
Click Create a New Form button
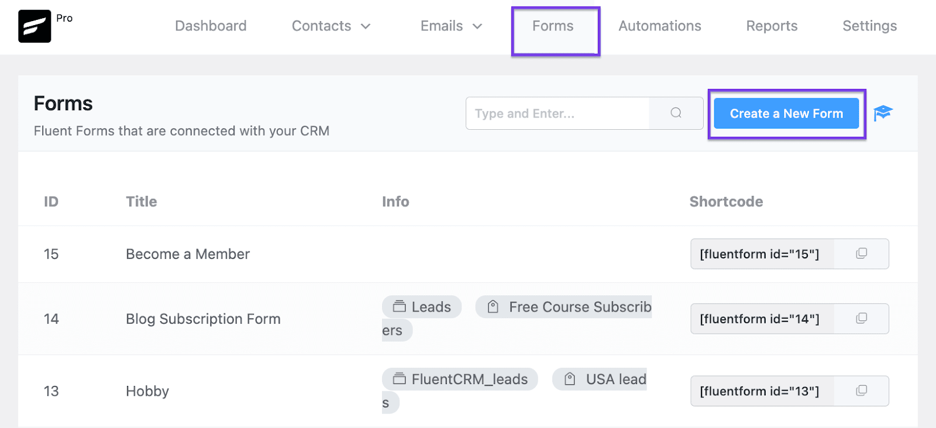click(786, 113)
